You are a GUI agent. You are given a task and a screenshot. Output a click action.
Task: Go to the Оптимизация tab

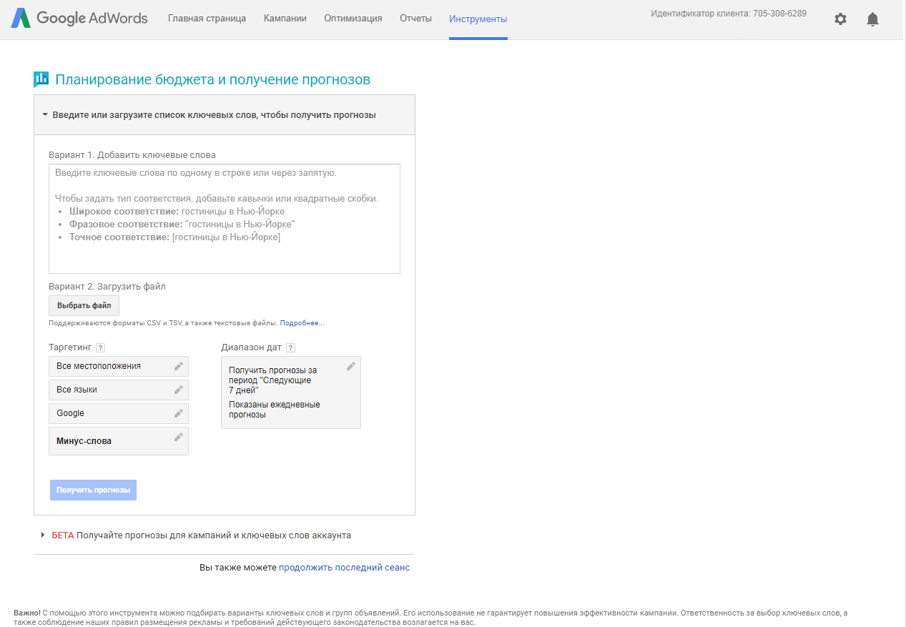click(x=353, y=18)
